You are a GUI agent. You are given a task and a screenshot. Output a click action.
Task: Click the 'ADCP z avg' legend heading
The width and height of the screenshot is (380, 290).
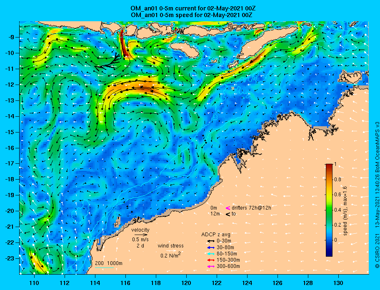pos(216,235)
